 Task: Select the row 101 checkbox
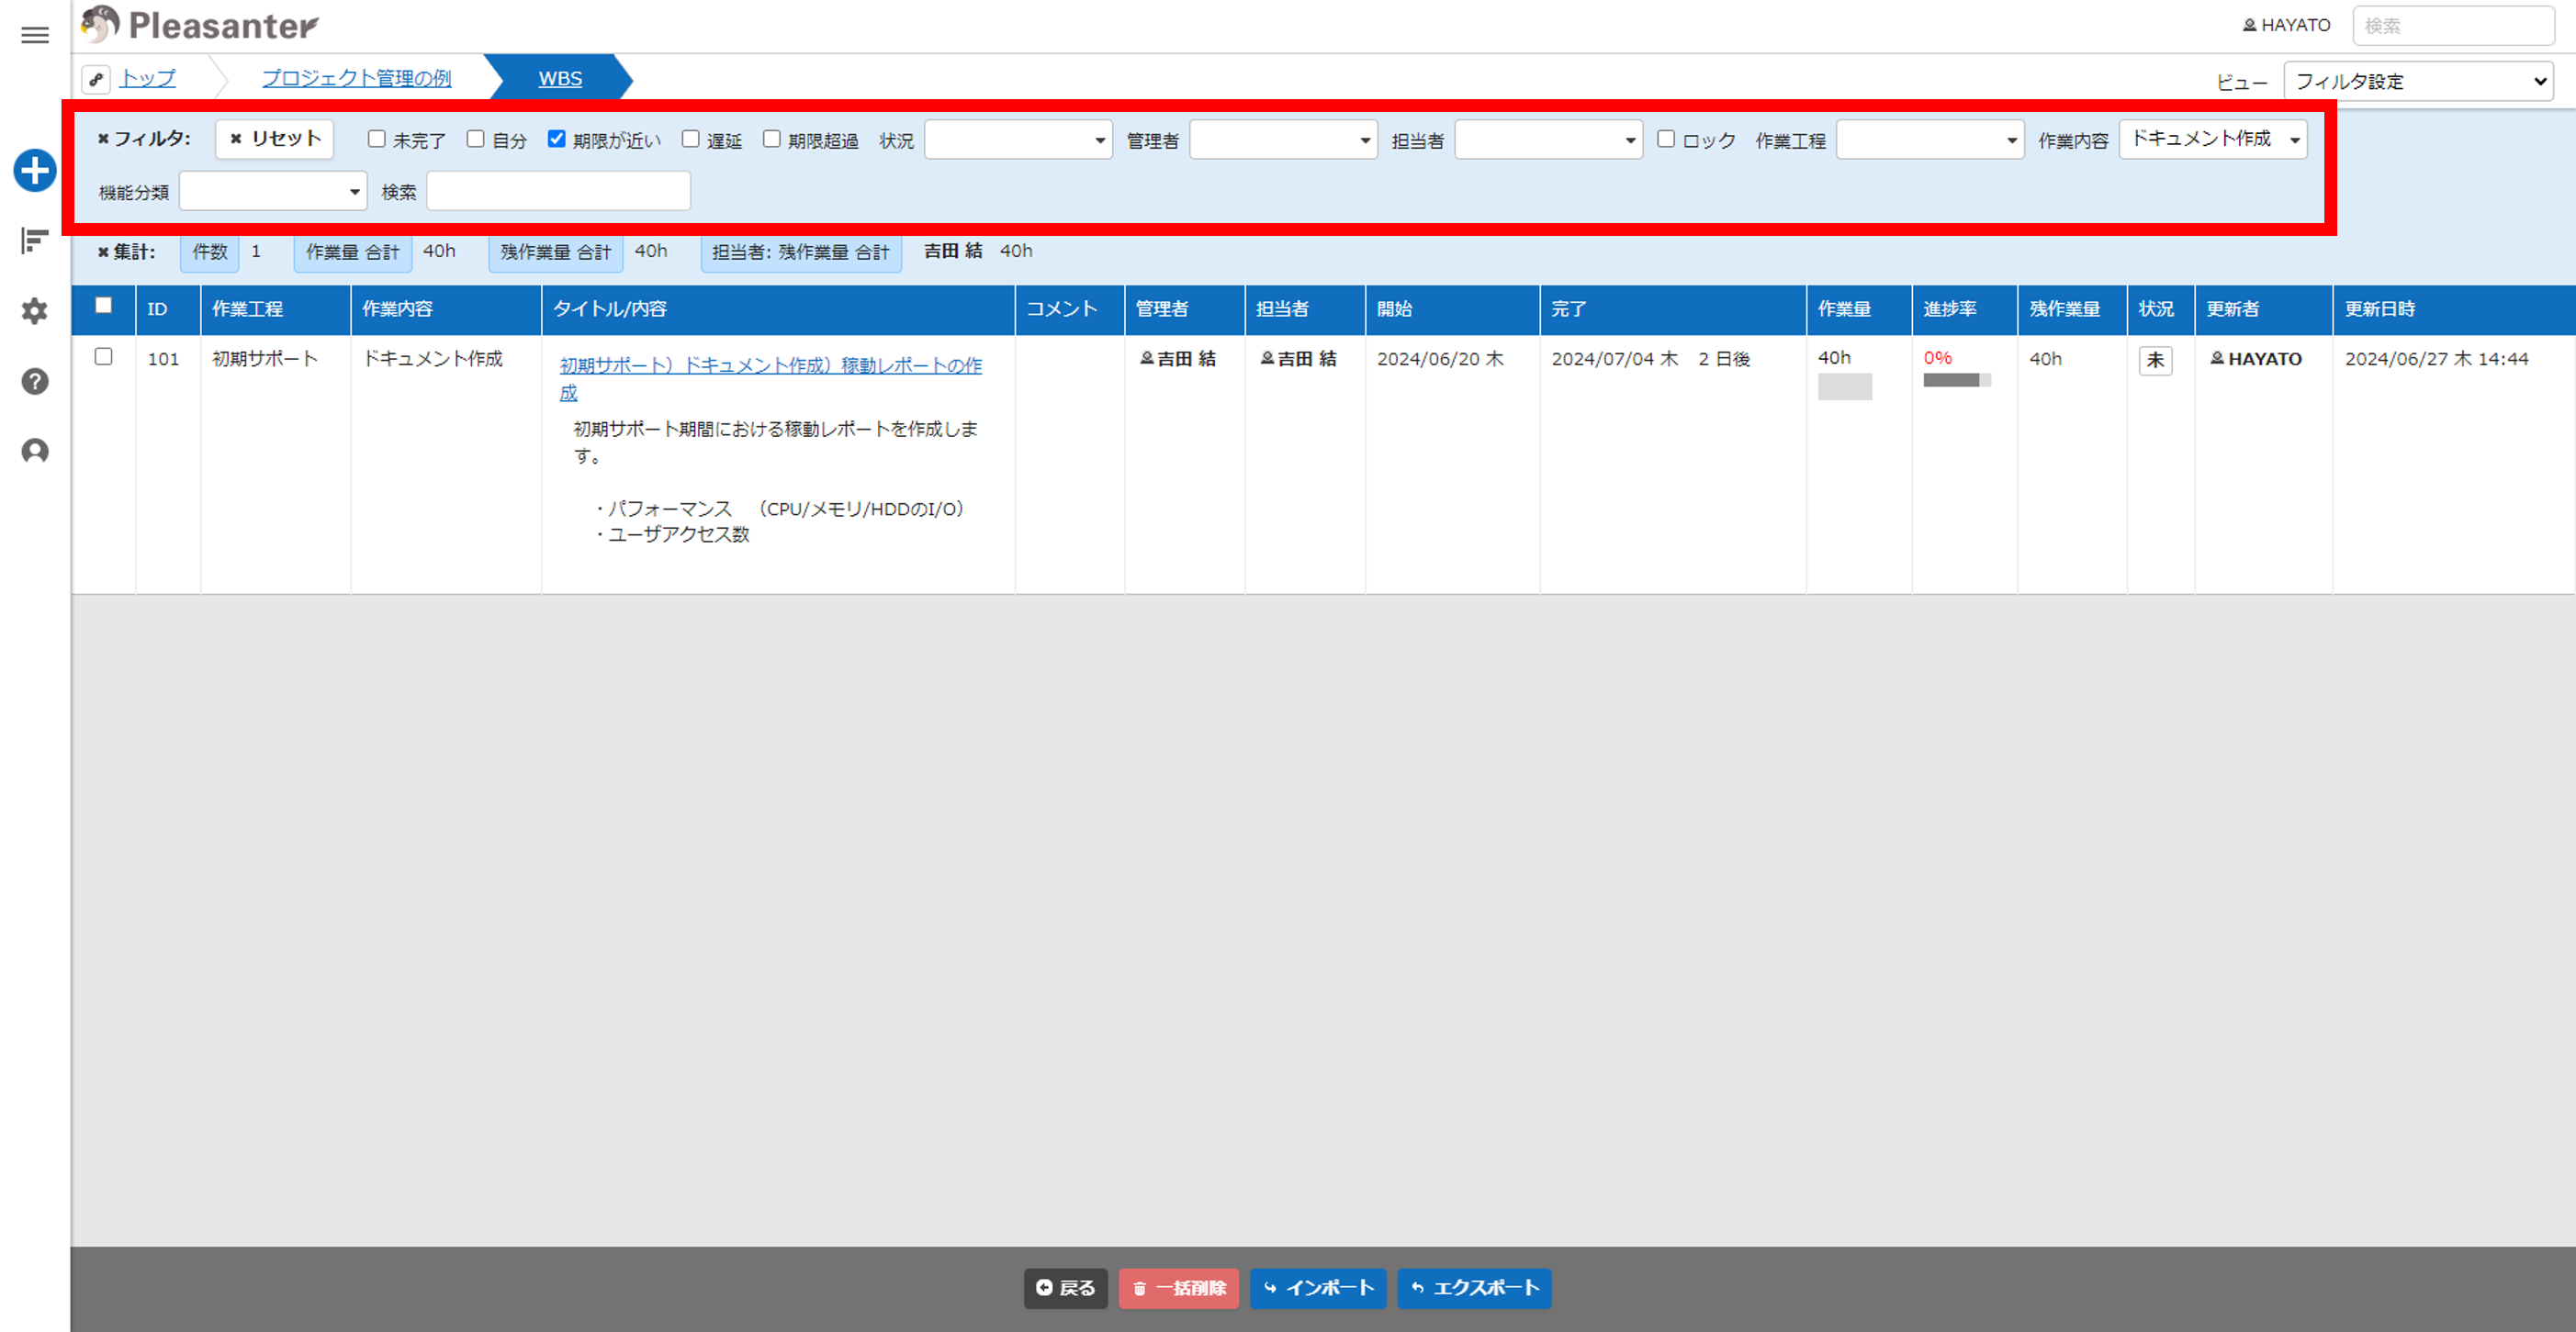103,357
